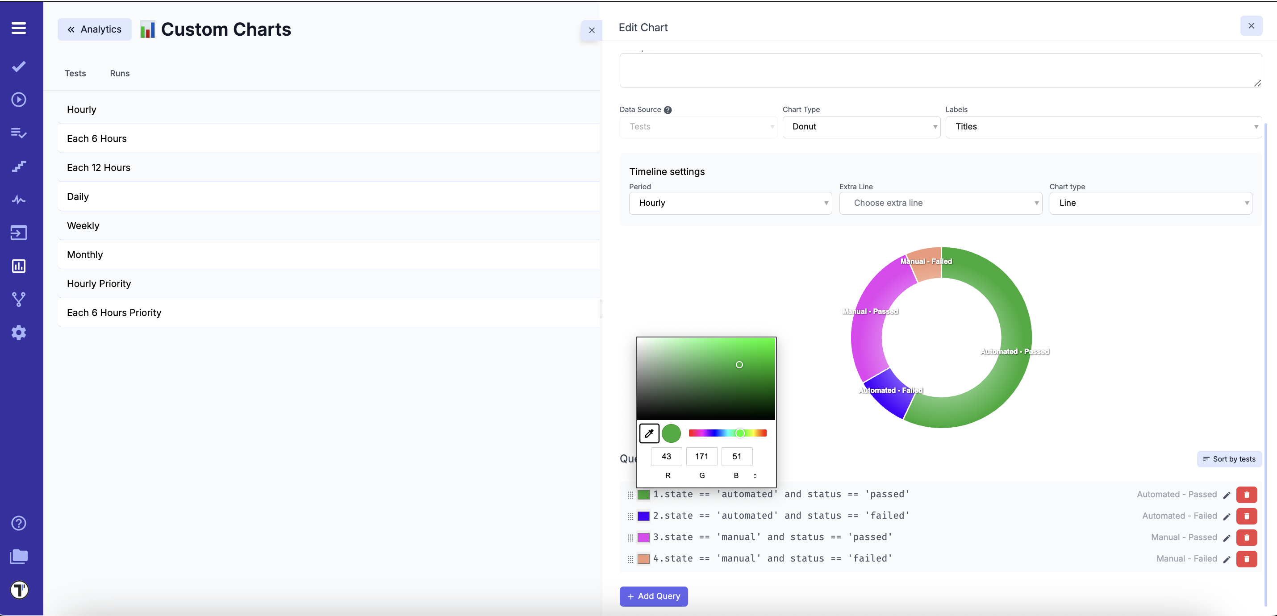Screen dimensions: 1277x616
Task: Select the Import arrow icon in sidebar
Action: pos(18,233)
